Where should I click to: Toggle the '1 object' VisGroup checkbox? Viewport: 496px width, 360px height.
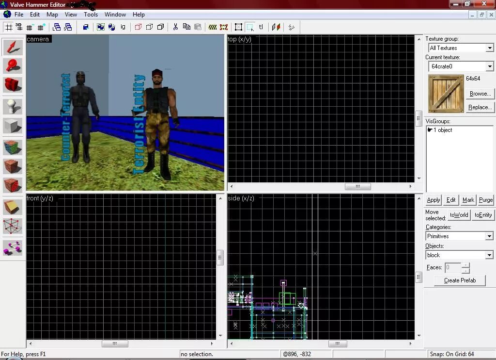click(430, 130)
